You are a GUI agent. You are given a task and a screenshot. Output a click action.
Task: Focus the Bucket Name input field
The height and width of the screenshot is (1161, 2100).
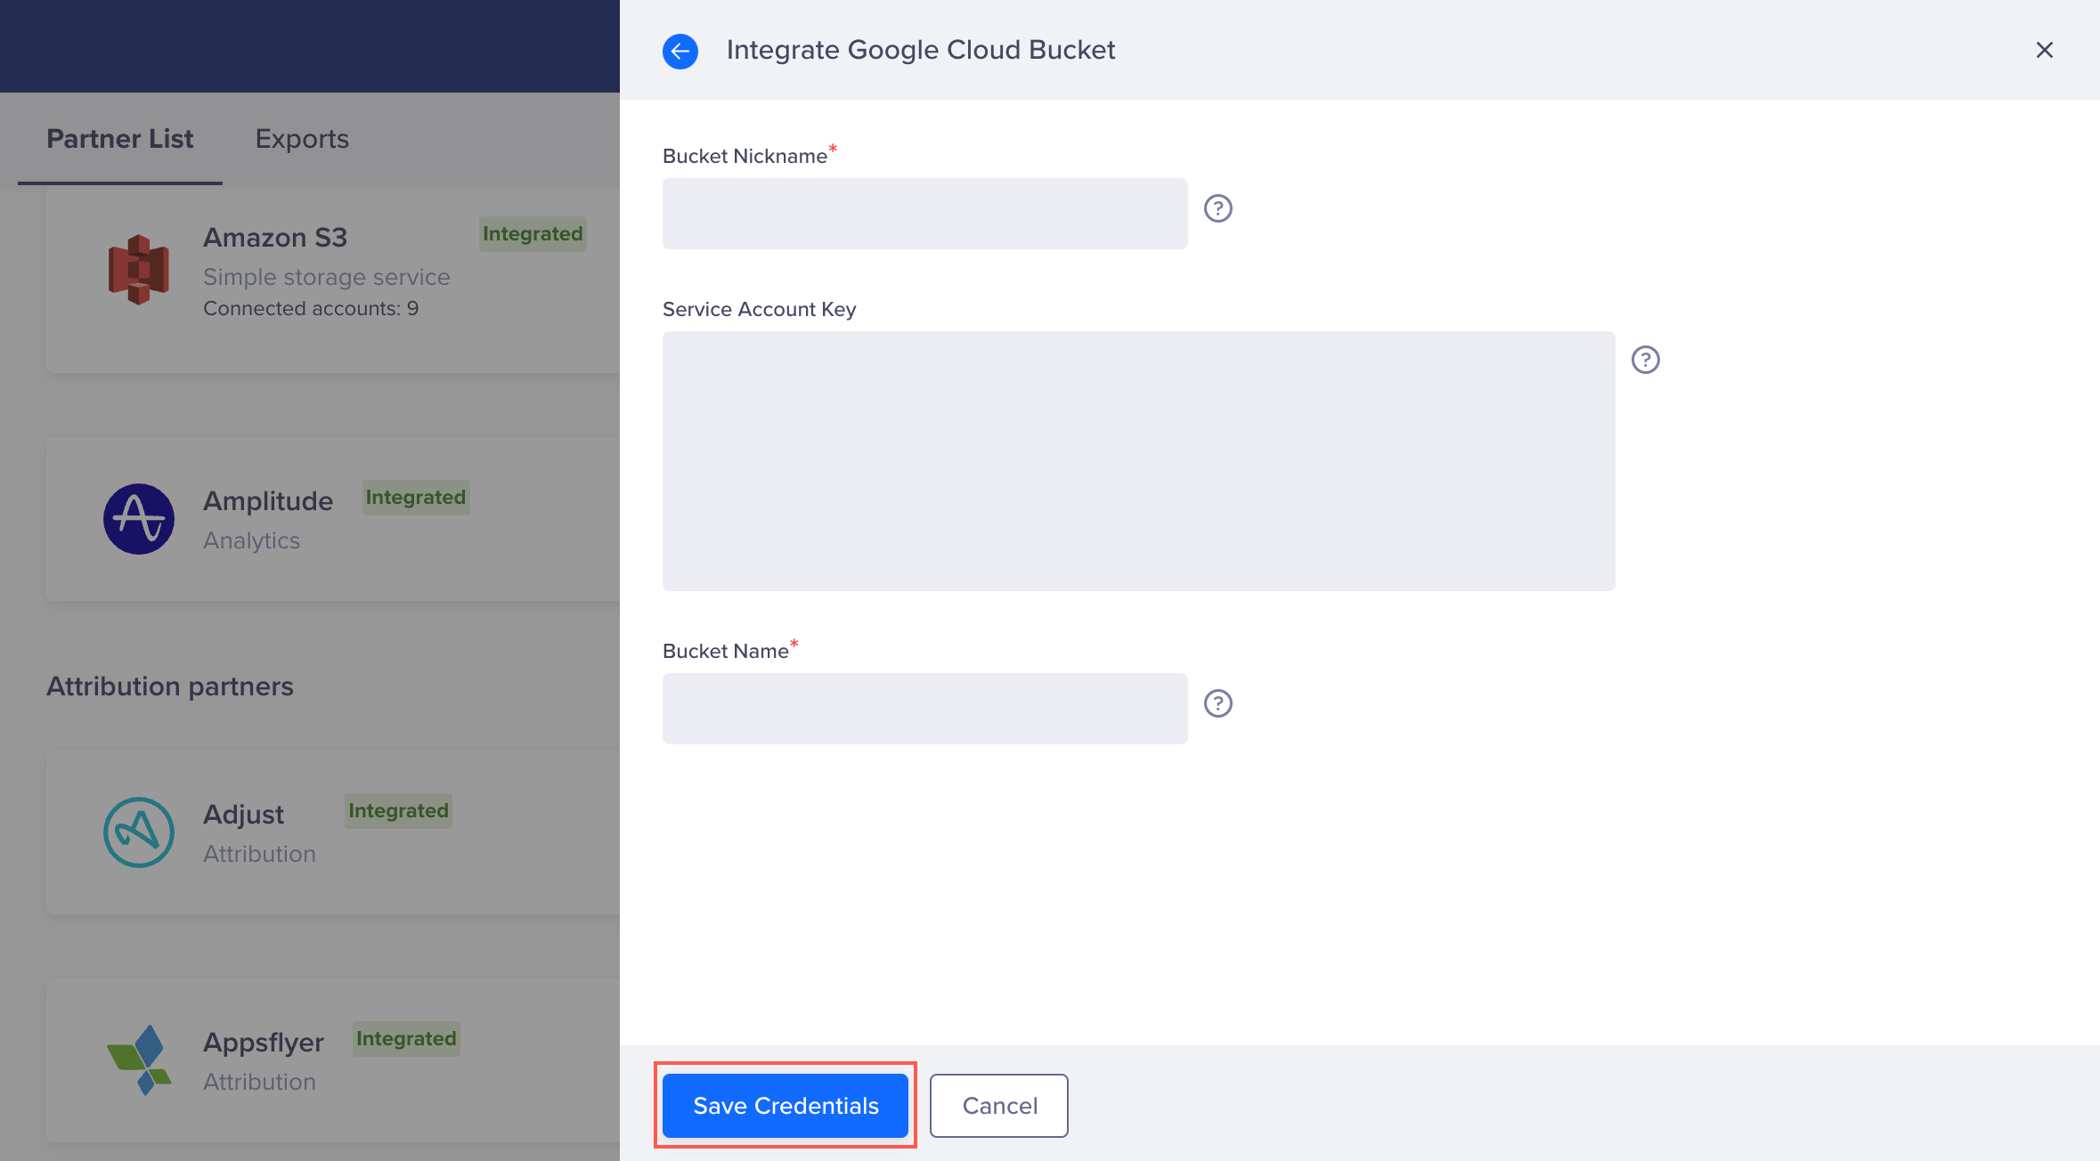click(924, 709)
